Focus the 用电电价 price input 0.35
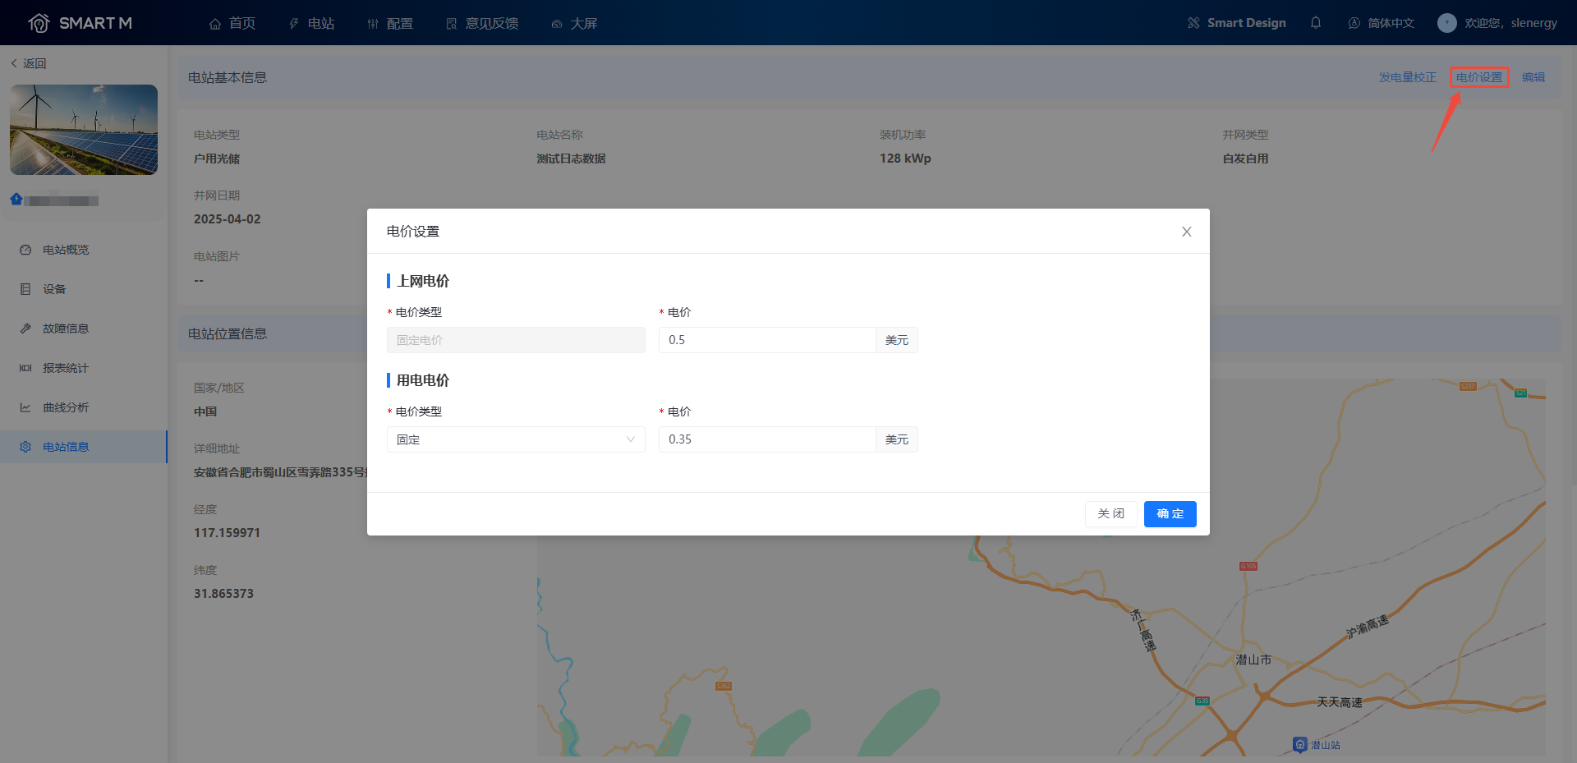The width and height of the screenshot is (1577, 763). [766, 439]
